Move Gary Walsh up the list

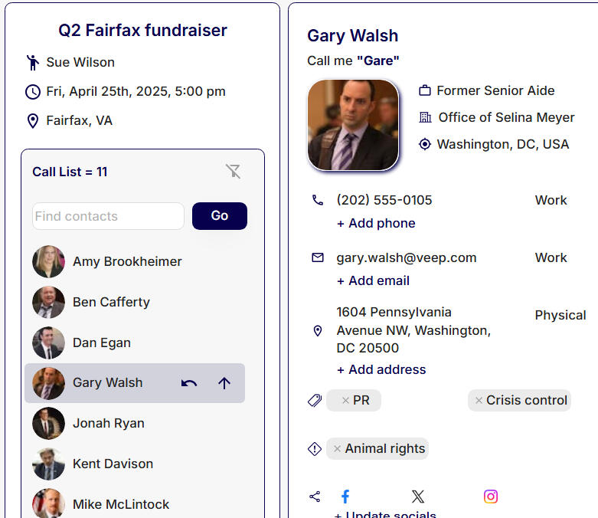click(x=224, y=383)
